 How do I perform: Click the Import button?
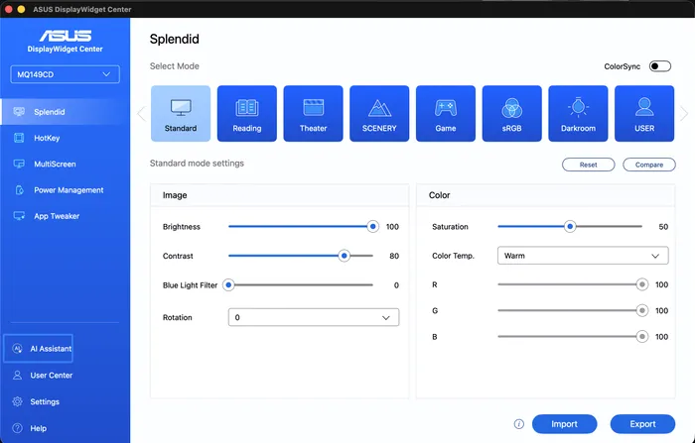pyautogui.click(x=564, y=424)
